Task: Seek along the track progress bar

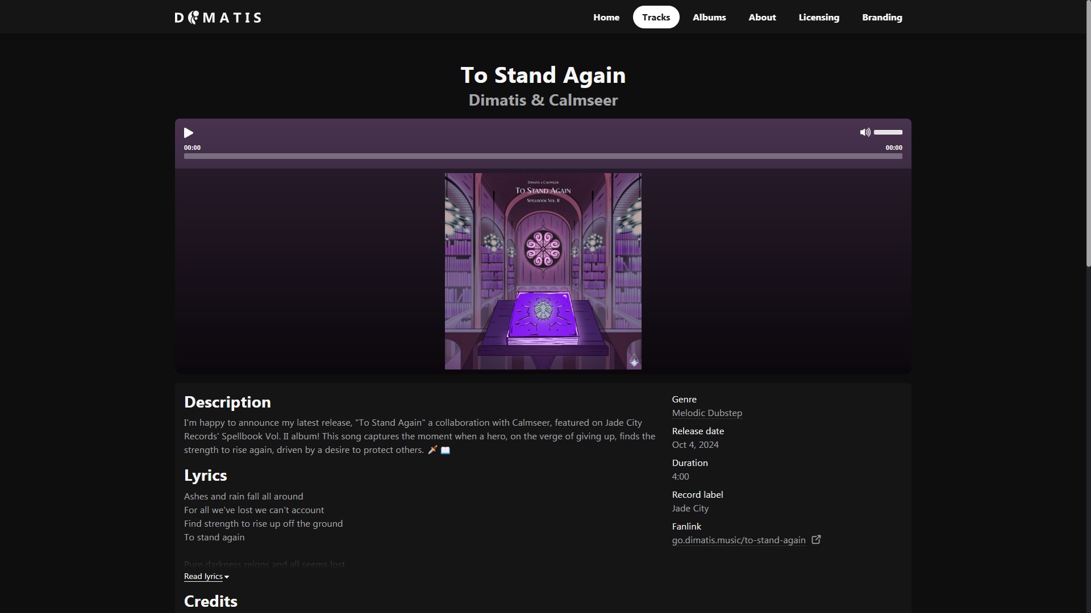Action: [x=543, y=156]
